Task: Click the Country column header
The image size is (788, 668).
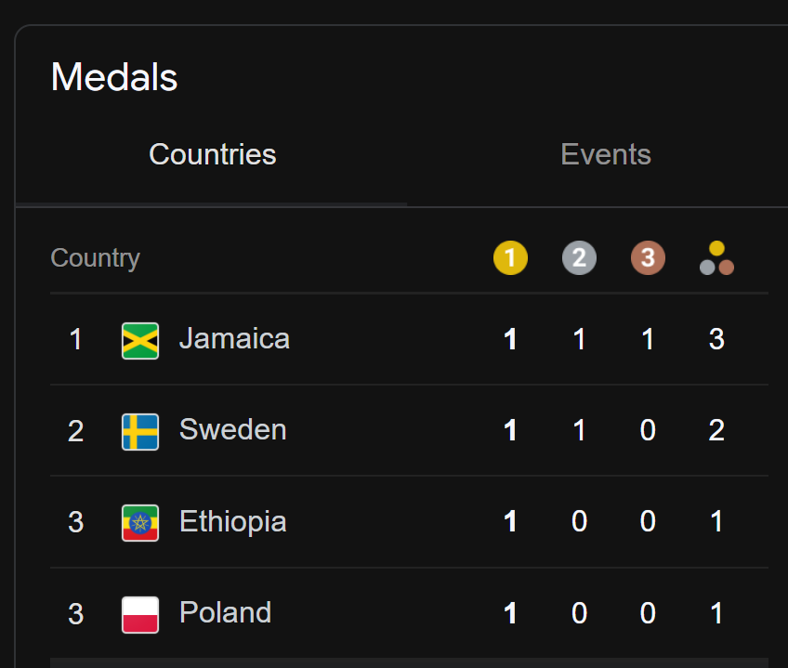Action: coord(95,259)
